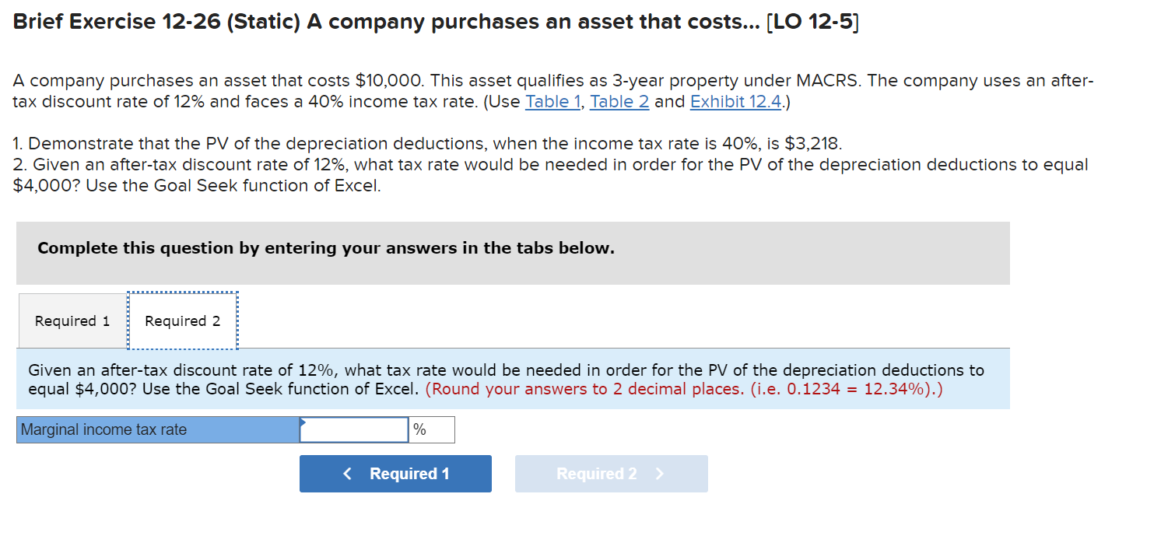Viewport: 1168px width, 557px height.
Task: Switch to the Required 1 tab
Action: click(71, 321)
